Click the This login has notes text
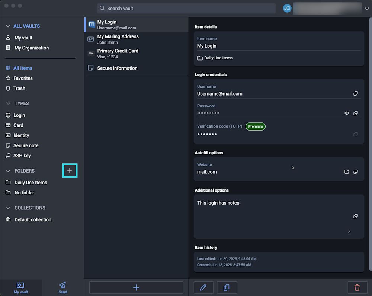 pos(218,203)
